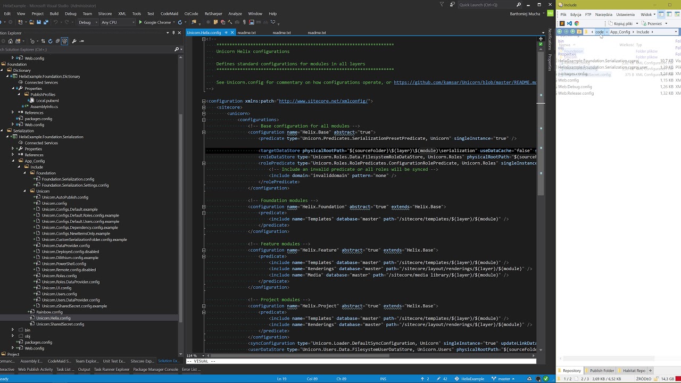The width and height of the screenshot is (681, 383).
Task: Start debugging with Google Chrome play button
Action: point(140,22)
